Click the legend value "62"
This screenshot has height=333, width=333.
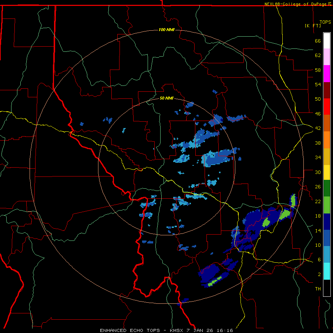318,55
